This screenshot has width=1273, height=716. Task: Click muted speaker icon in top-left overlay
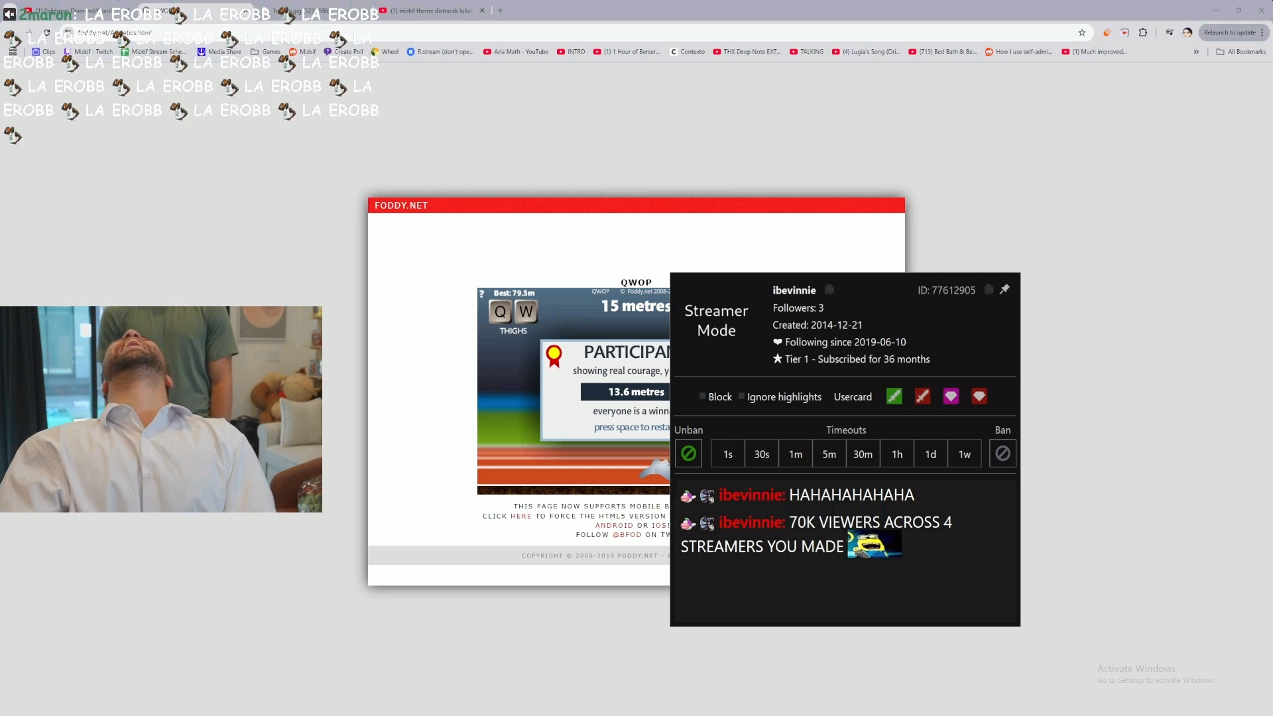tap(9, 14)
